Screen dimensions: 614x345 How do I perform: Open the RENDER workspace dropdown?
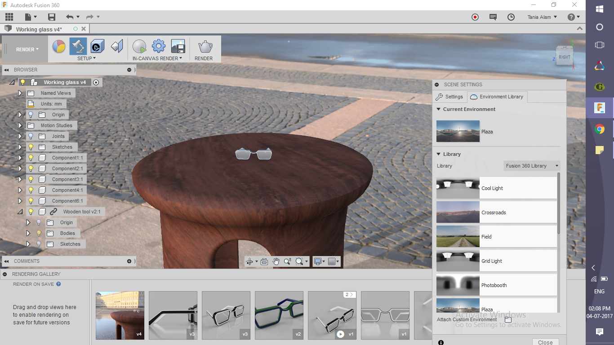pyautogui.click(x=27, y=49)
